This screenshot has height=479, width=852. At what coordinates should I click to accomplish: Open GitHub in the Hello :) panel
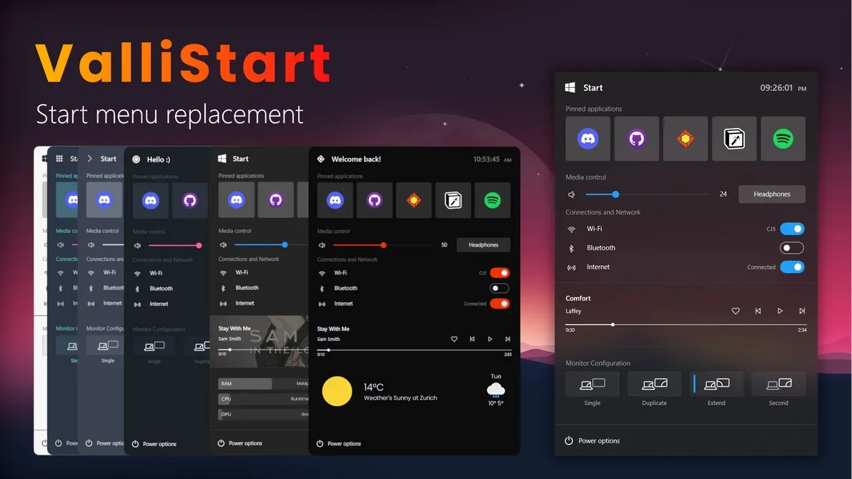(190, 201)
